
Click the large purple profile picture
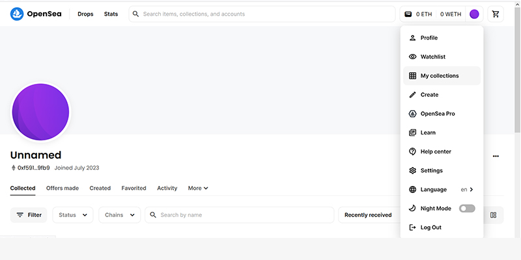coord(40,112)
